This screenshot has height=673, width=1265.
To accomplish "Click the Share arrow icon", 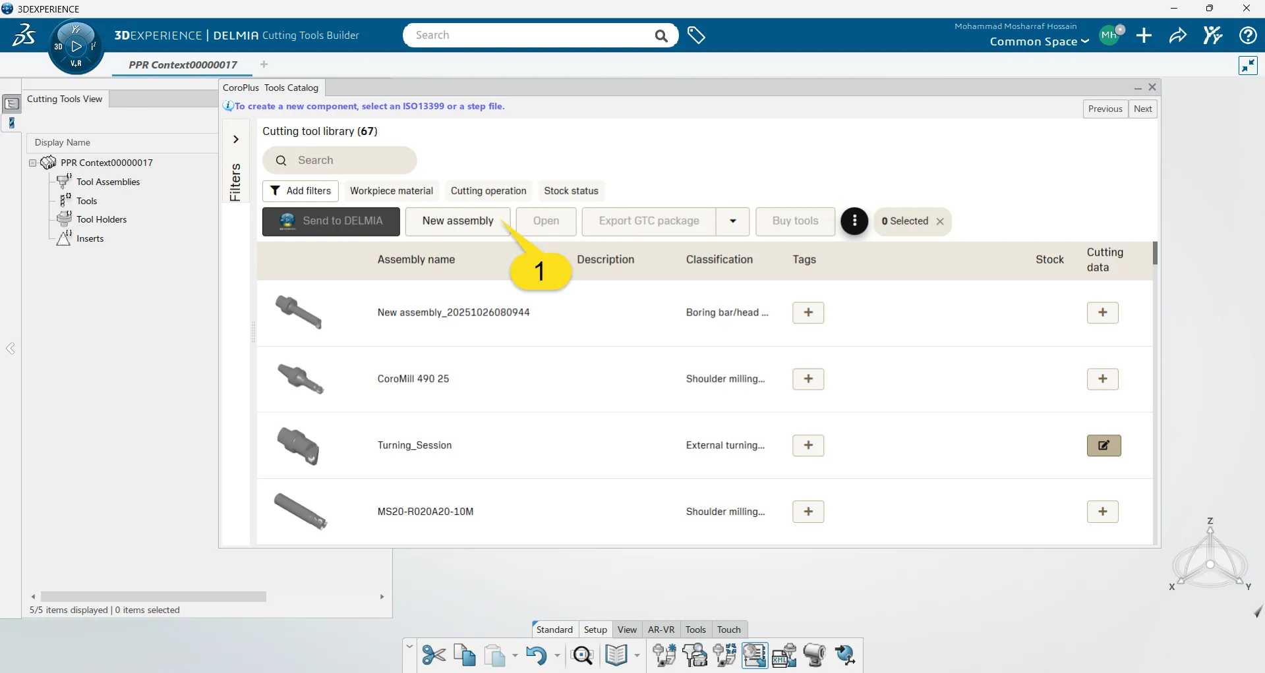I will coord(1177,36).
